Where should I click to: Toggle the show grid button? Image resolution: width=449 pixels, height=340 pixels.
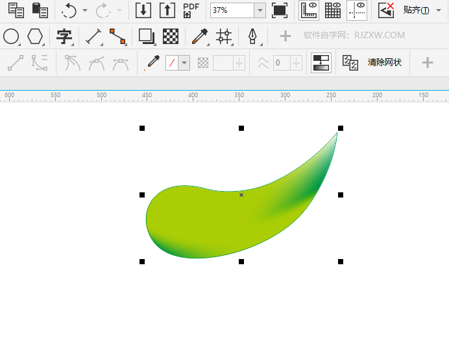333,10
